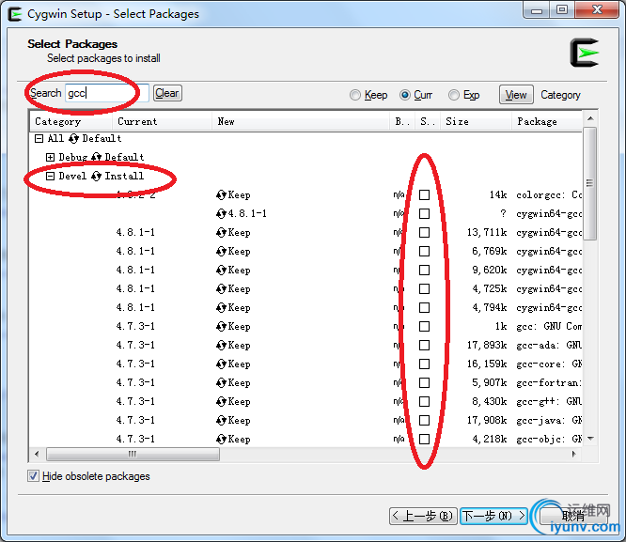Cycle the Keep icon for colorgcc package

[221, 194]
